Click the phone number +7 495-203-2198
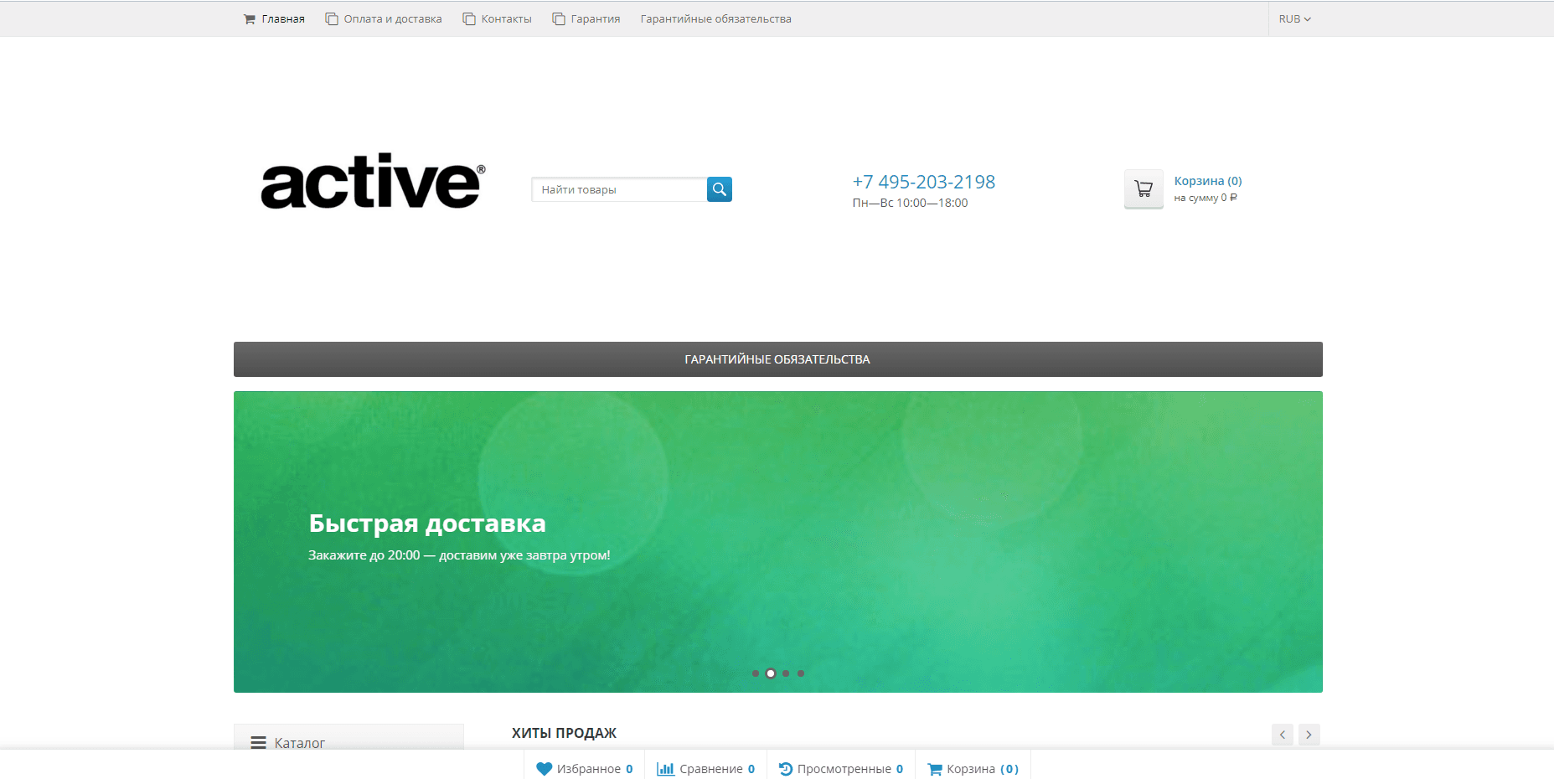 coord(923,182)
